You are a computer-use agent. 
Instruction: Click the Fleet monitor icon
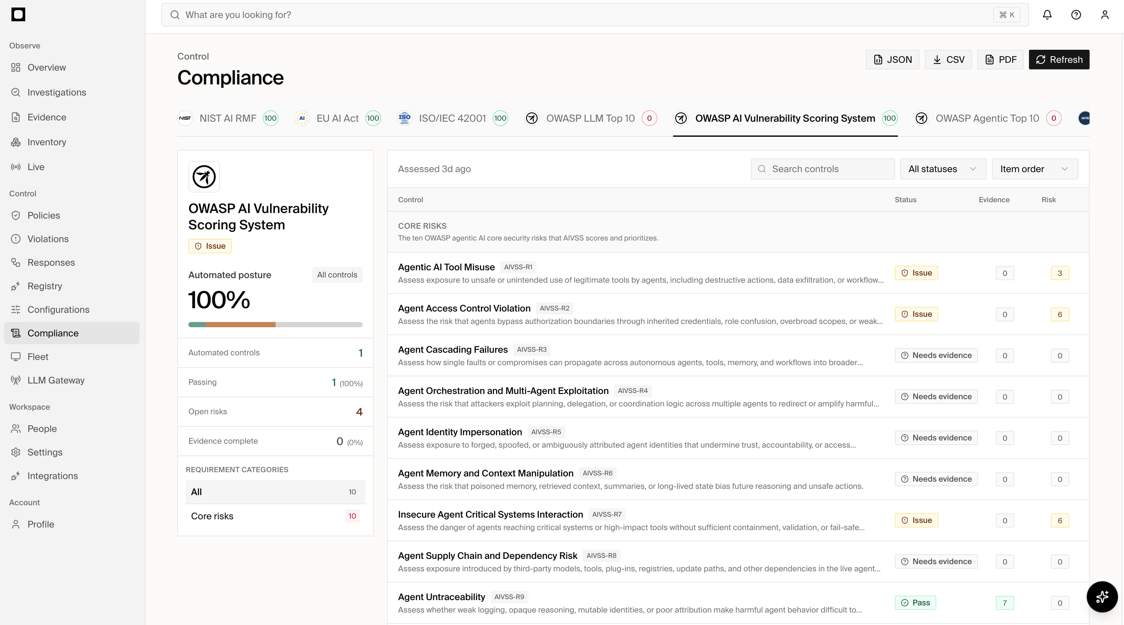[16, 357]
